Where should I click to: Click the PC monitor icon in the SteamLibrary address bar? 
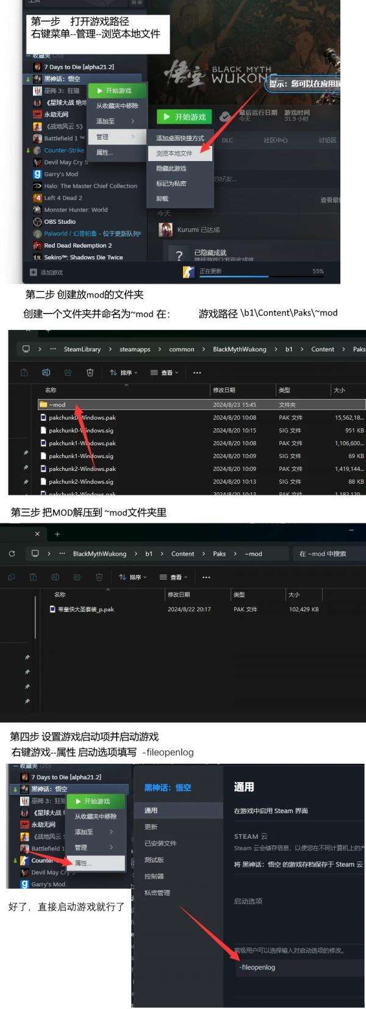26,349
